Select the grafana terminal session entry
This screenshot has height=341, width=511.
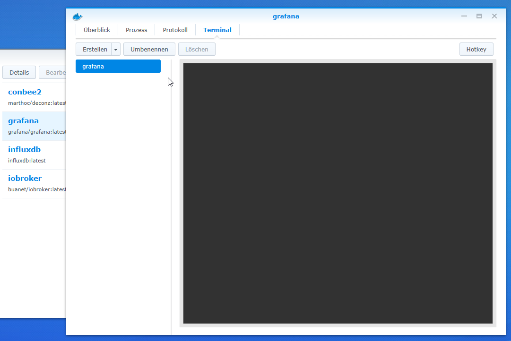click(x=118, y=66)
